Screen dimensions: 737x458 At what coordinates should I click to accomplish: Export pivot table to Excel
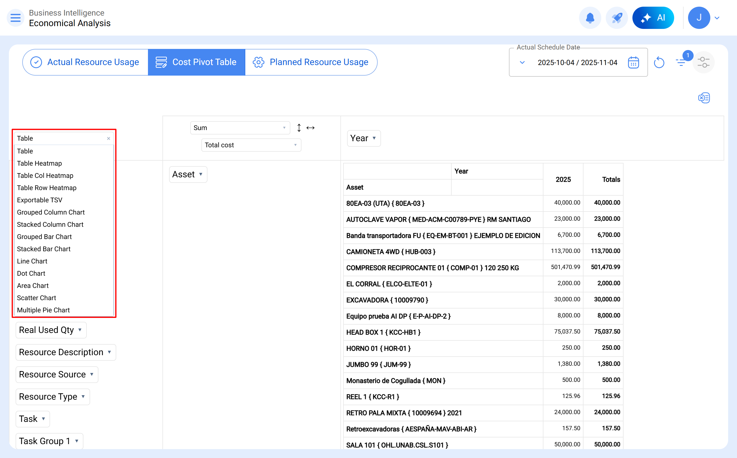704,98
